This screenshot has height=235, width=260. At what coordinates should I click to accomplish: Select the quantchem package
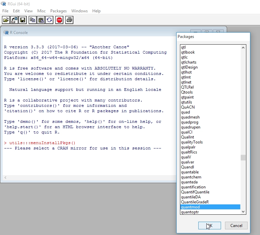pos(210,177)
